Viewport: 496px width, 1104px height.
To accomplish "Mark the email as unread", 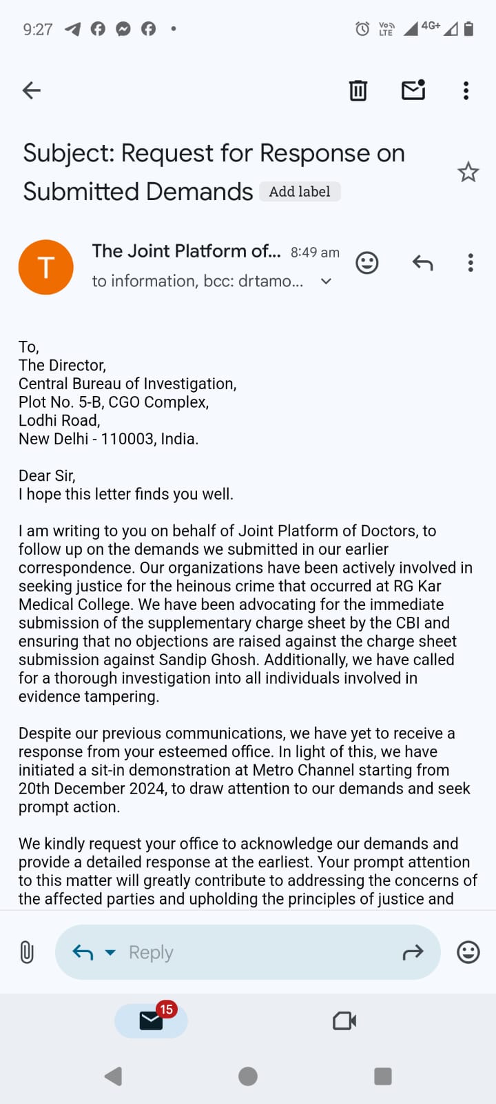I will pyautogui.click(x=413, y=90).
